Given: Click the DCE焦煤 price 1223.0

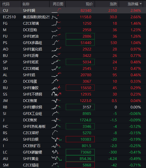Looking at the screenshot, I should point(86,101).
